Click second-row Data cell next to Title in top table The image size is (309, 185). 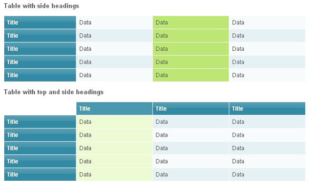(114, 36)
